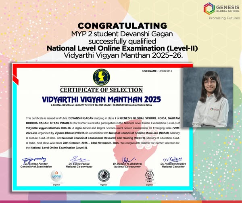This screenshot has height=203, width=242.
Task: Click 'National Level Online Examination (Level-II)' bold heading
Action: tap(122, 48)
